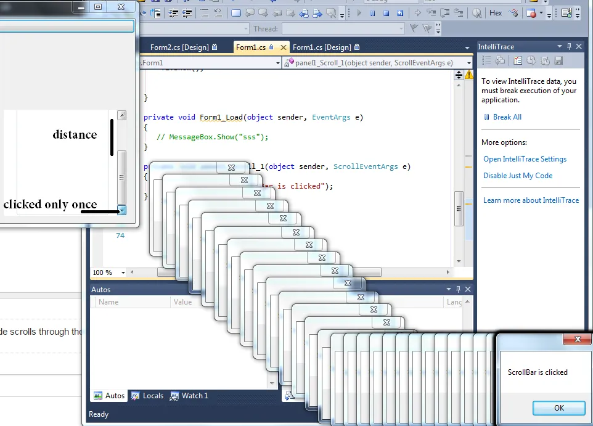The image size is (593, 426).
Task: Click the Open IntelliTrace Settings link
Action: tap(525, 159)
